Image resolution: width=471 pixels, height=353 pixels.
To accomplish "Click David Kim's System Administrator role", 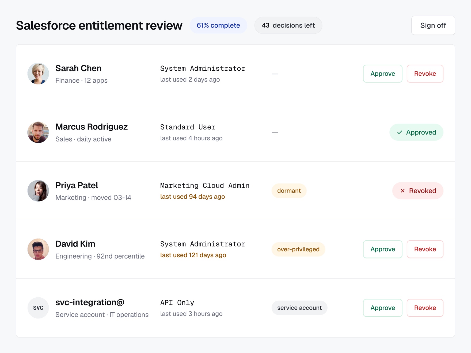I will pyautogui.click(x=203, y=244).
